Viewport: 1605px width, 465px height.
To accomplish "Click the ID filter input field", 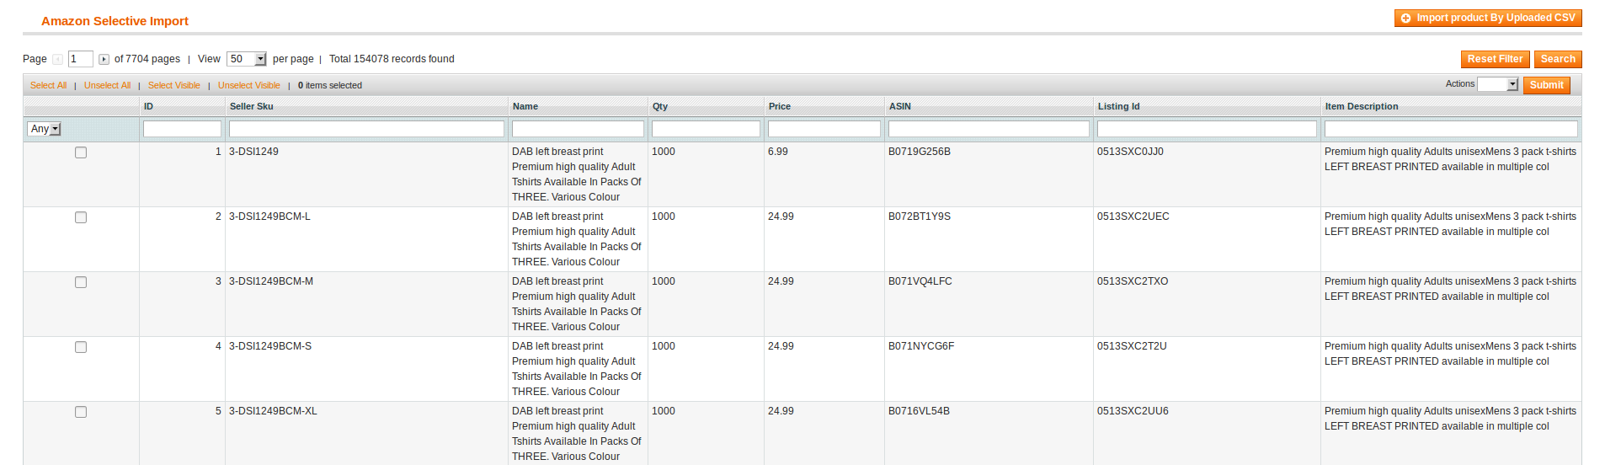I will click(x=182, y=129).
